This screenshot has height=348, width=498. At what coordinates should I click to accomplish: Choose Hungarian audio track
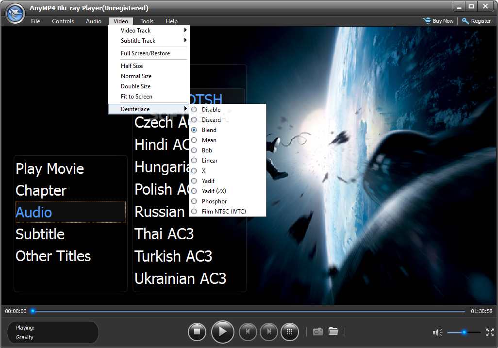tap(162, 167)
